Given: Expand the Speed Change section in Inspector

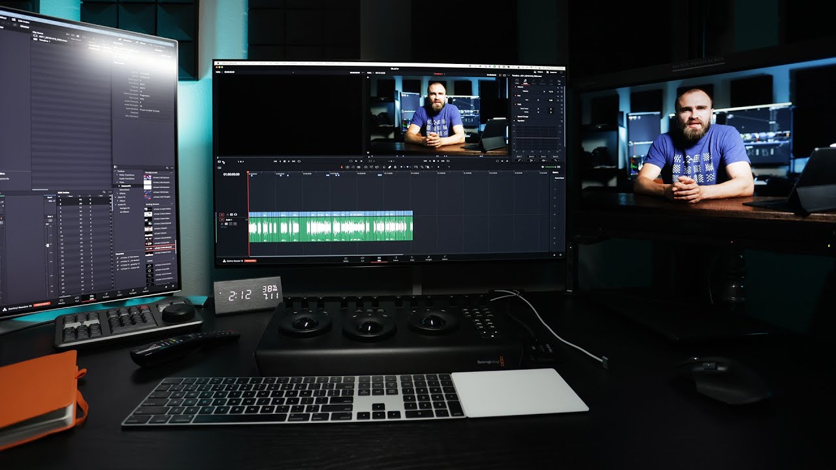Looking at the screenshot, I should (x=522, y=117).
